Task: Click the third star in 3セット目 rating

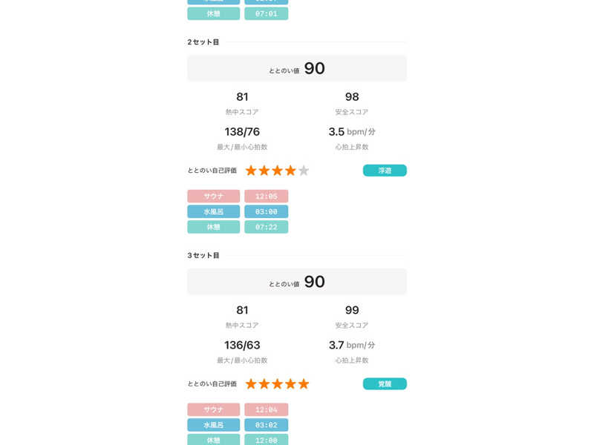Action: click(277, 383)
